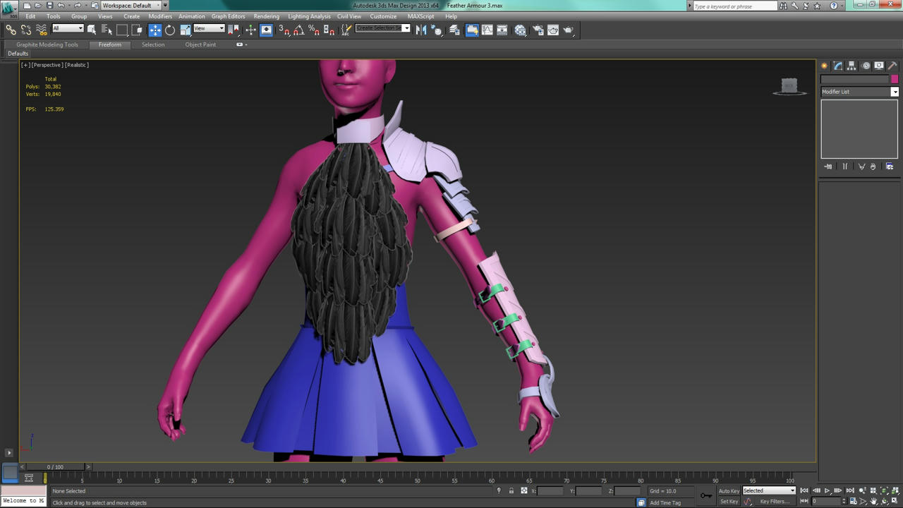The width and height of the screenshot is (903, 508).
Task: Click the keyword search field
Action: tap(734, 6)
